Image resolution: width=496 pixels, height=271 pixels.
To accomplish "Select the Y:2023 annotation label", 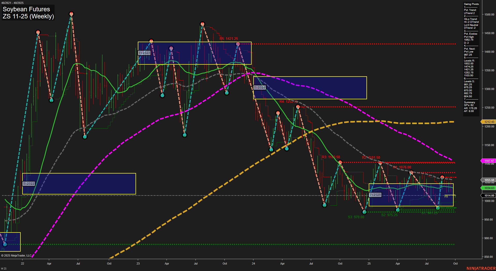I will coord(144,53).
